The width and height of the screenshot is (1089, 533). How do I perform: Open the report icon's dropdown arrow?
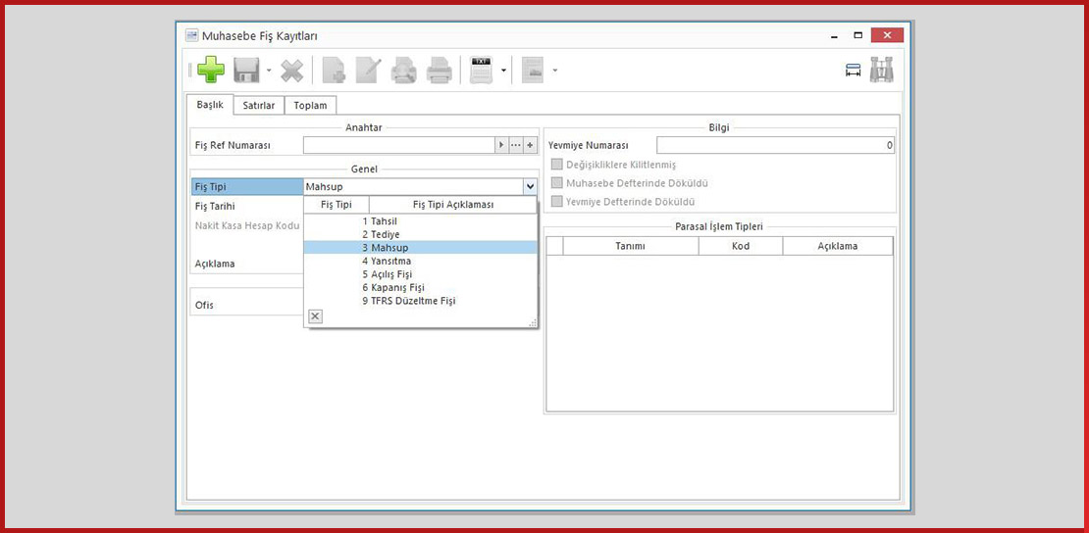point(554,71)
